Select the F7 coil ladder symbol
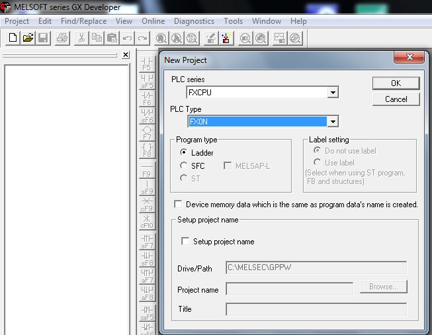The height and width of the screenshot is (335, 432). [147, 133]
